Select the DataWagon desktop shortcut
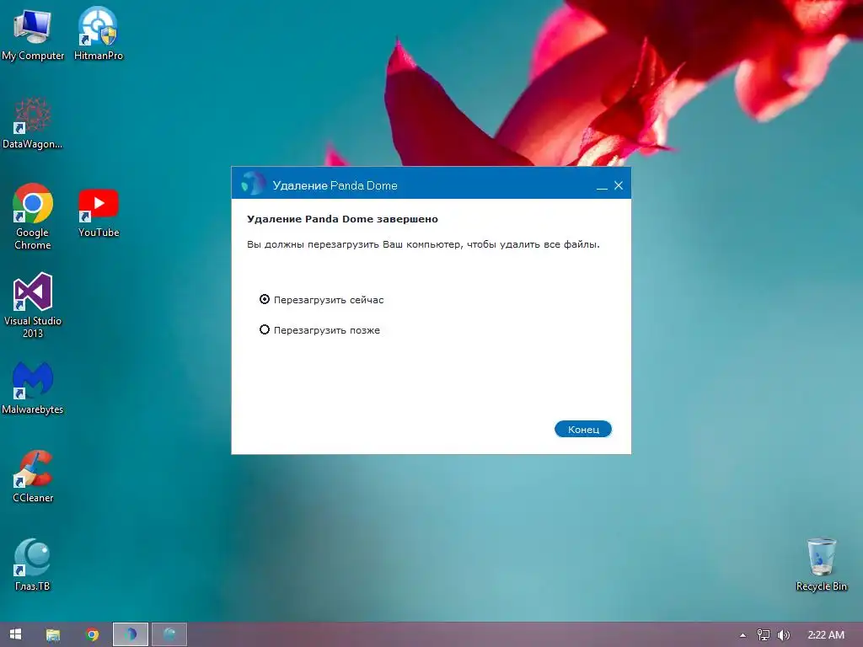 coord(33,123)
